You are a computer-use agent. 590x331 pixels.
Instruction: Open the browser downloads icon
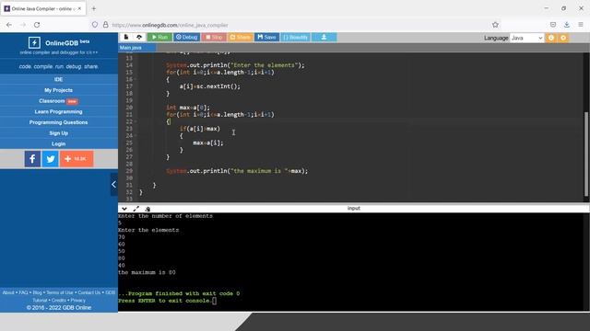coord(567,25)
